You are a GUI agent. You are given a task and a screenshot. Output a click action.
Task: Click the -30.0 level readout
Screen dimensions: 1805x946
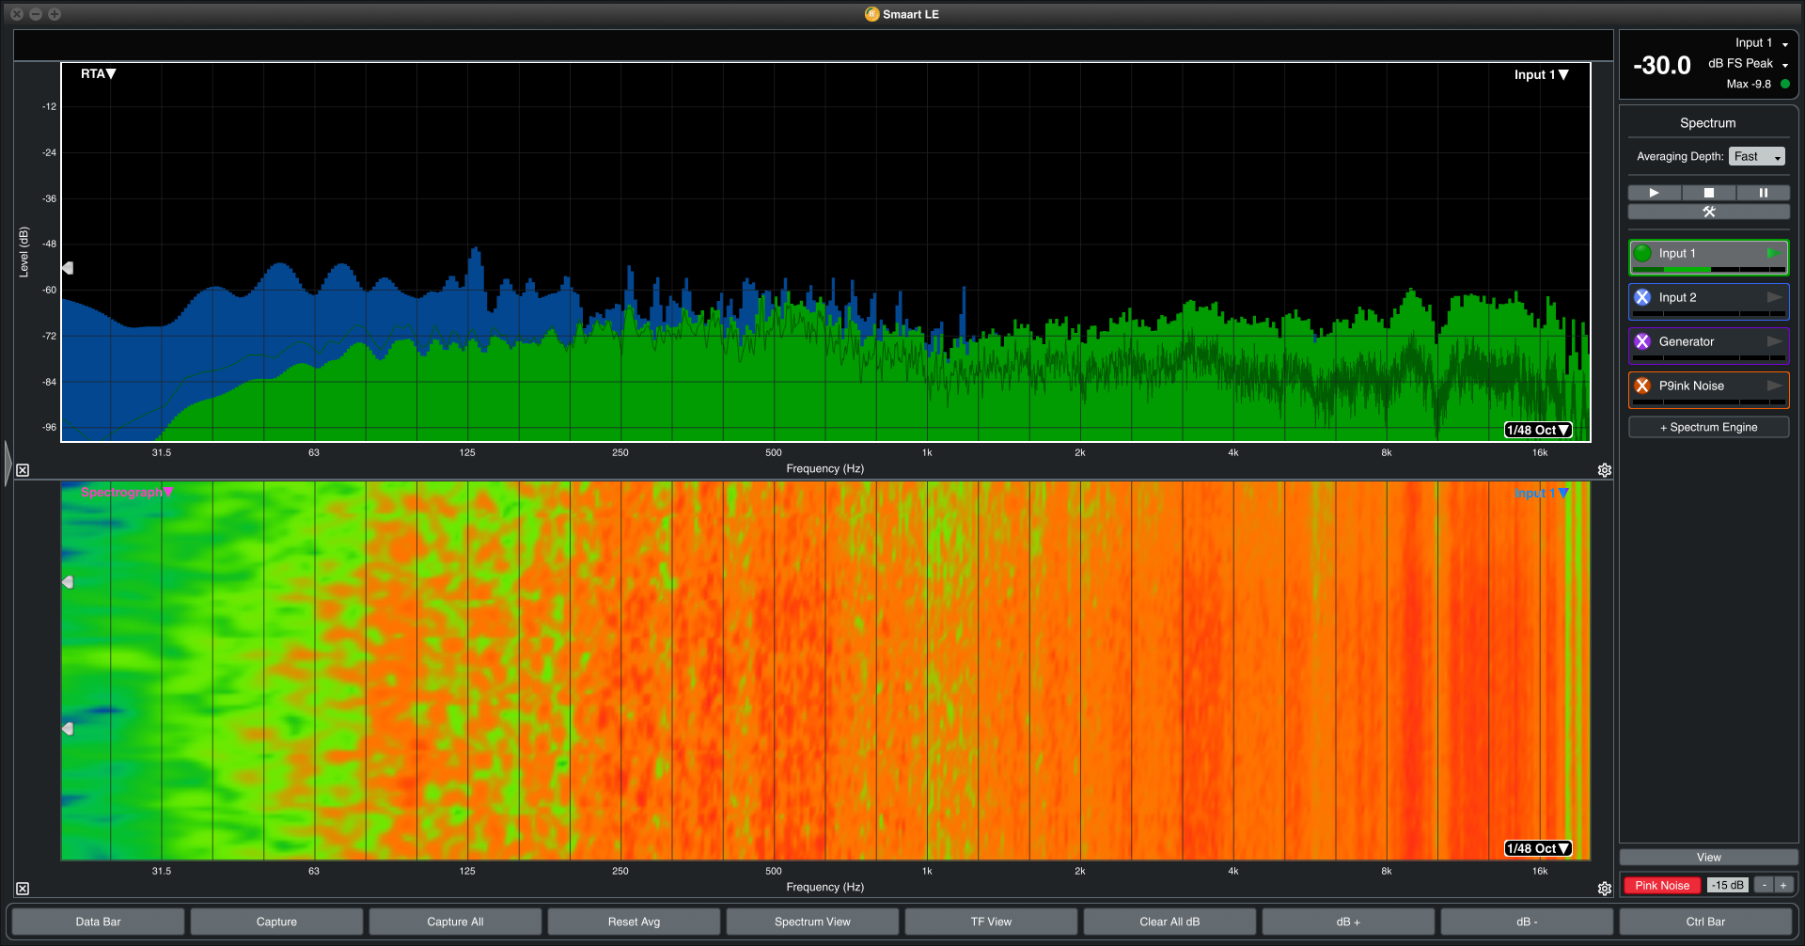click(x=1662, y=65)
